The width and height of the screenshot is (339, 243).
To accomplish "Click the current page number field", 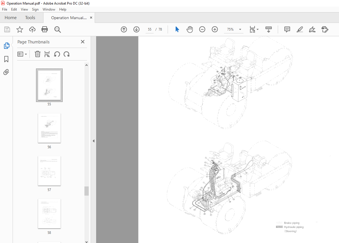I will (150, 29).
